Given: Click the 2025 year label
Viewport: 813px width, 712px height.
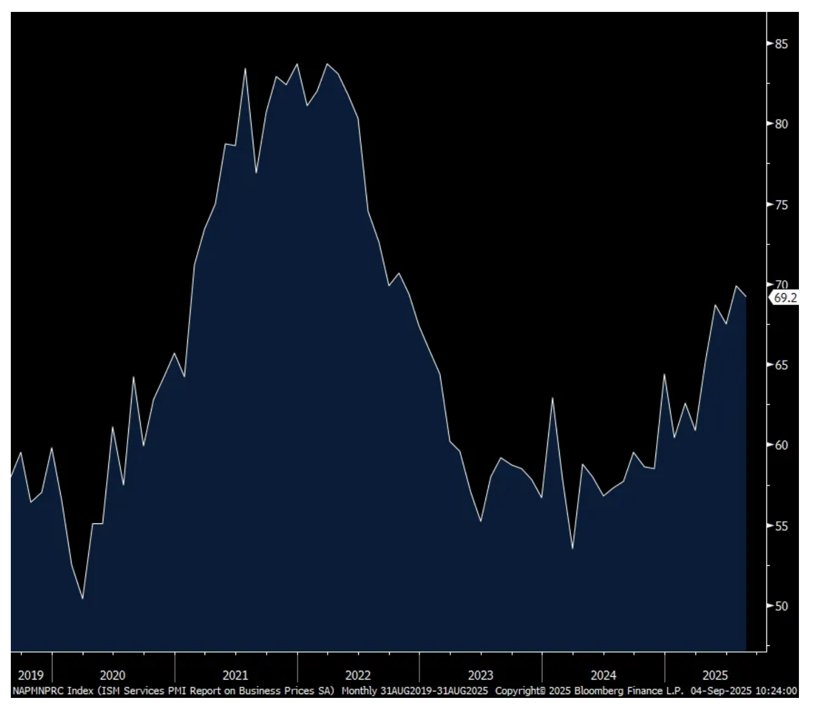Looking at the screenshot, I should click(x=715, y=675).
